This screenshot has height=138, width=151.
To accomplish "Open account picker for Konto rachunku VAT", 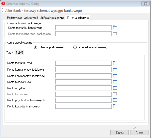I will [115, 63].
